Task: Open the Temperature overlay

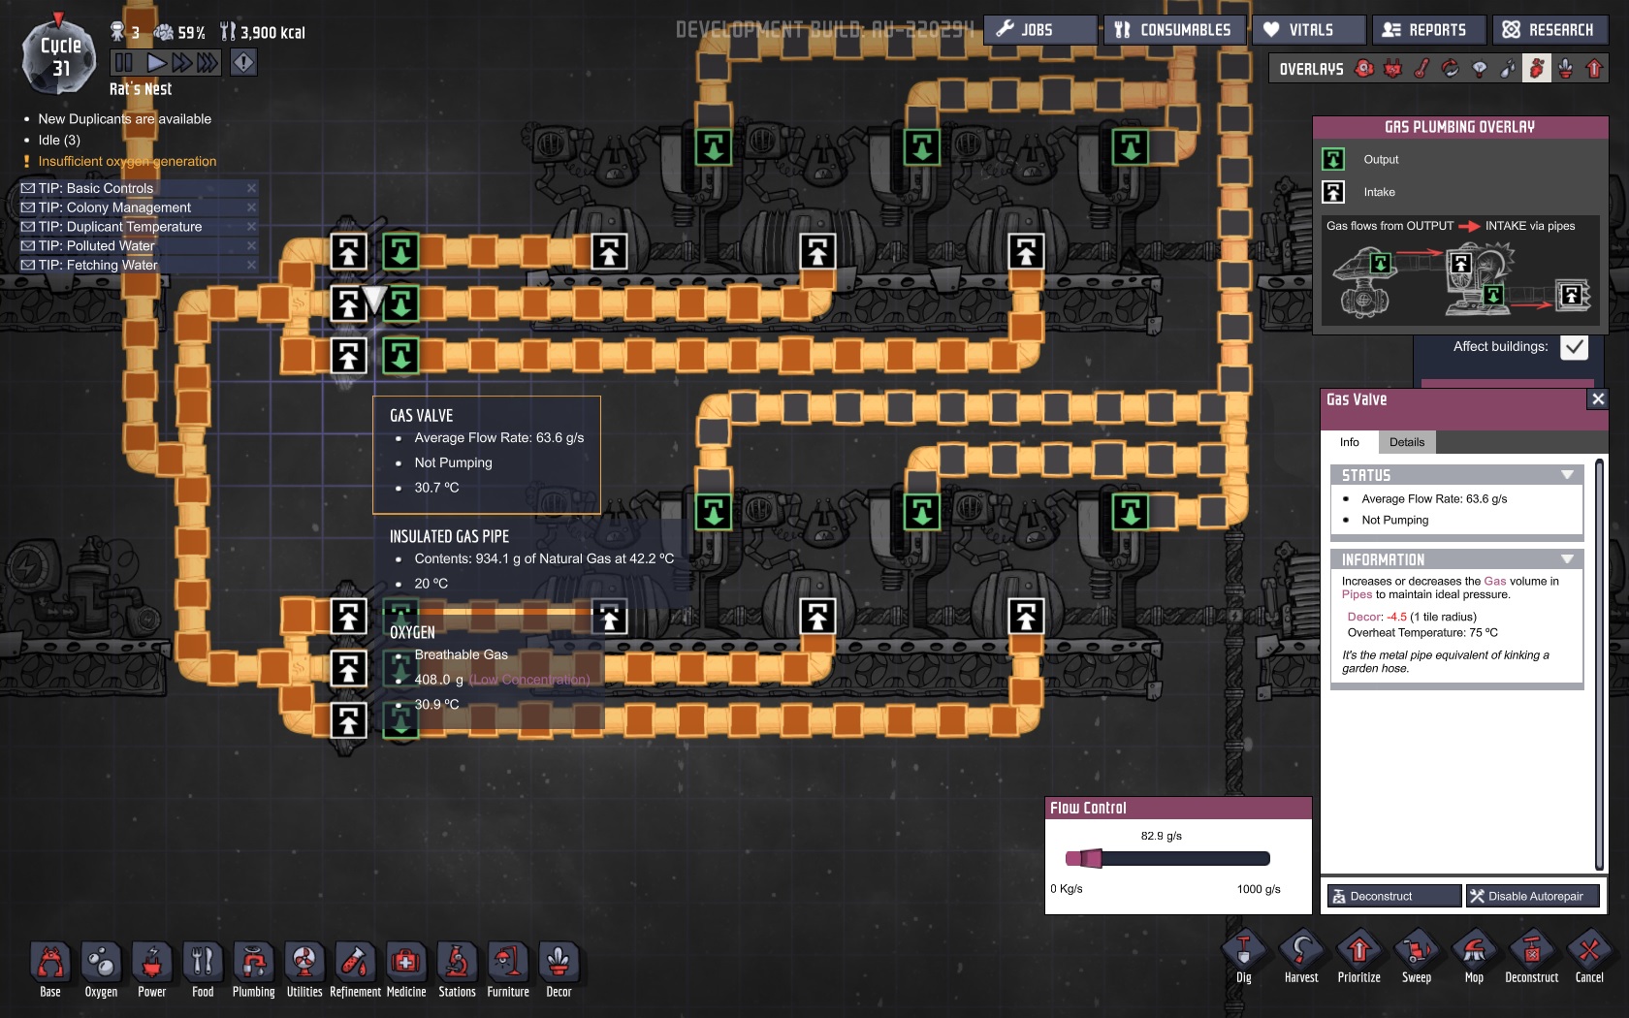Action: tap(1421, 69)
